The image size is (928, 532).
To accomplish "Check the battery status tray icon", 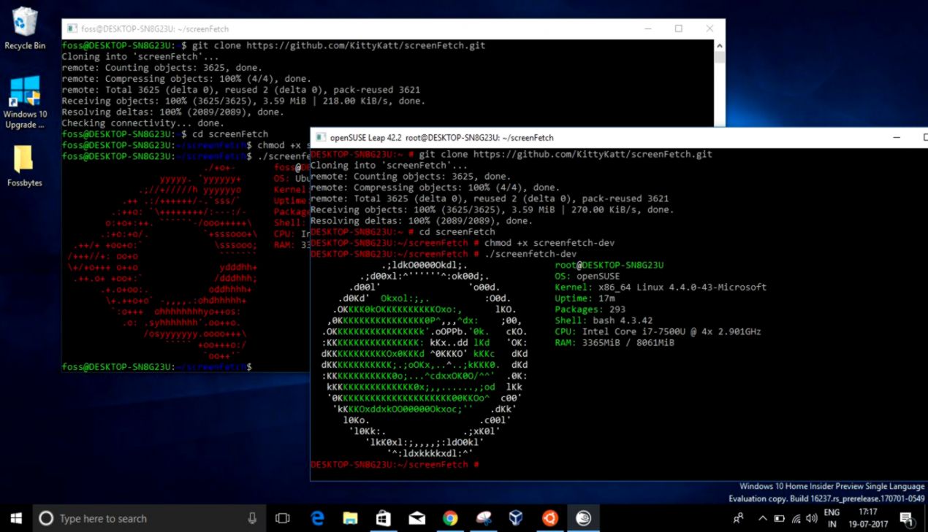I will point(779,519).
